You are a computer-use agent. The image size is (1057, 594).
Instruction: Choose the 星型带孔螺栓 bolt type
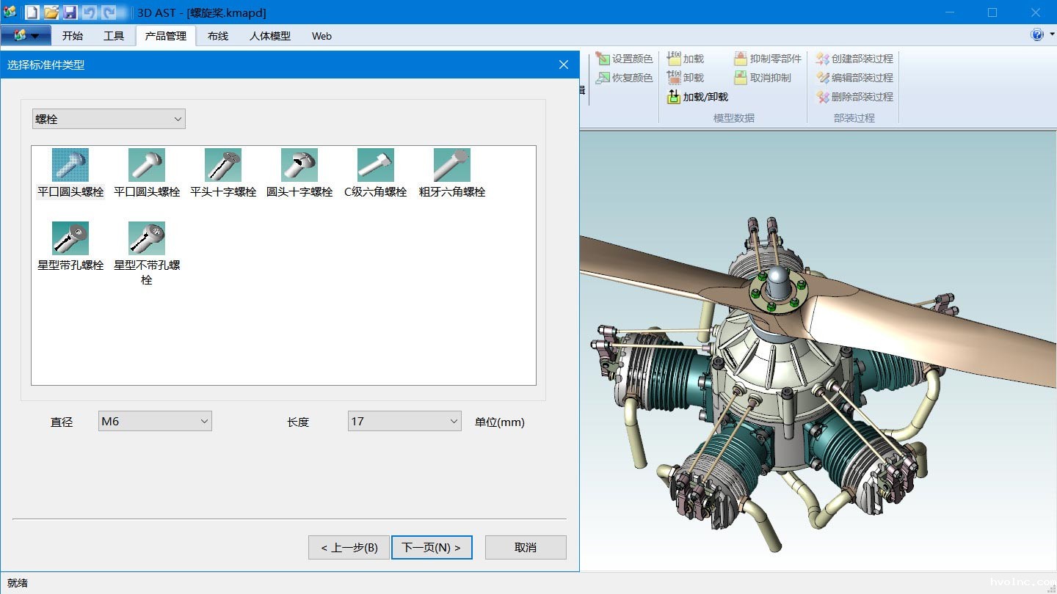click(x=70, y=239)
